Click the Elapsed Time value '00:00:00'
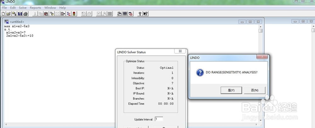Image resolution: width=315 pixels, height=128 pixels. point(166,104)
